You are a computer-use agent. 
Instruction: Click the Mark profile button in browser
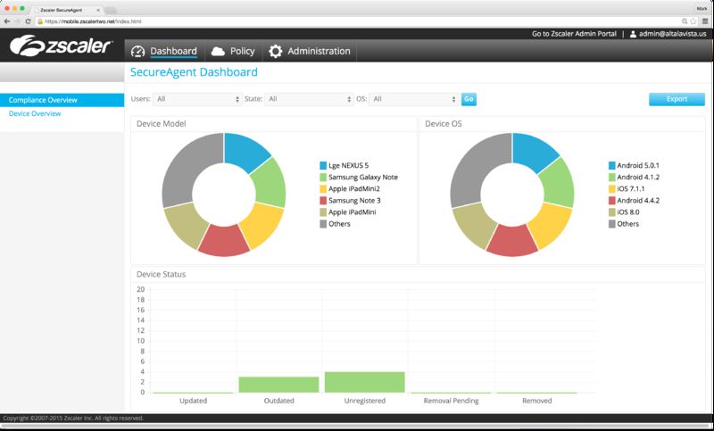(702, 9)
